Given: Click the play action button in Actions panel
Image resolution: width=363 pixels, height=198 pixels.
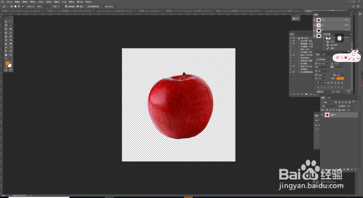Looking at the screenshot, I should click(x=302, y=94).
